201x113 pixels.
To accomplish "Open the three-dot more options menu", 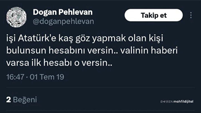I will [191, 15].
